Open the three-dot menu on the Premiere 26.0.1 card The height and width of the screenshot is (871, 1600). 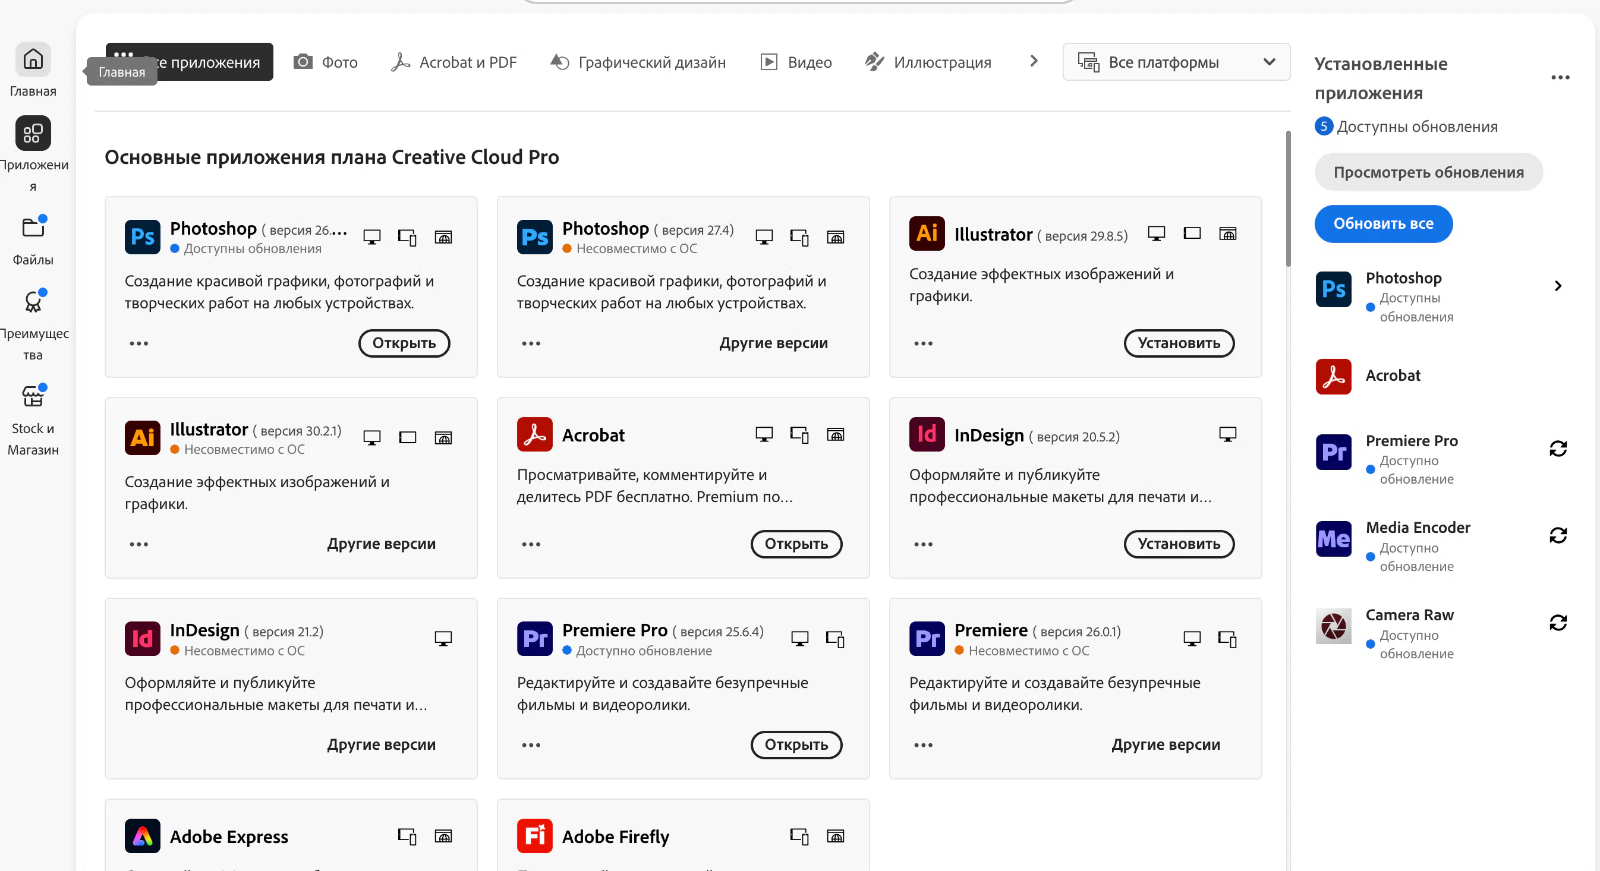(x=924, y=745)
